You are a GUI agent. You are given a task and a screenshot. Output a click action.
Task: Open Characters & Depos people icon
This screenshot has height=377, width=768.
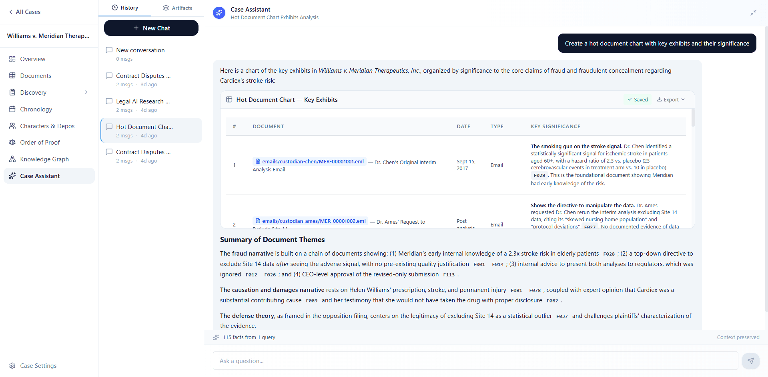pos(12,126)
